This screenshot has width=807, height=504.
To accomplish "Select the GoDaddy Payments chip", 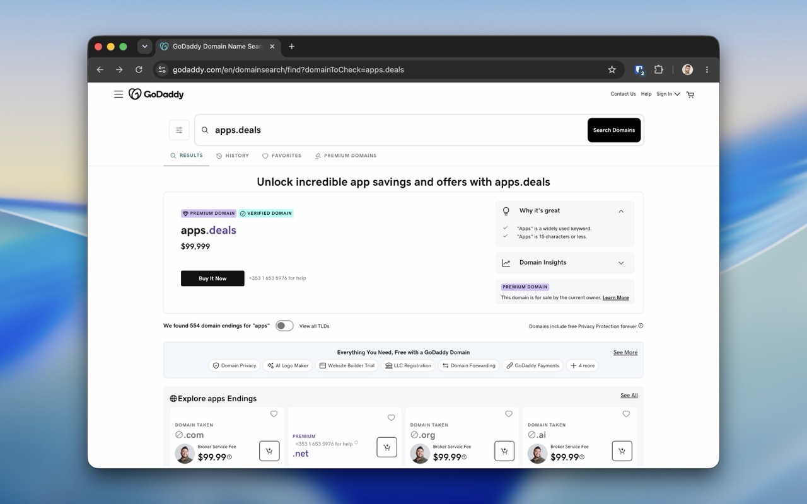I will [x=533, y=365].
